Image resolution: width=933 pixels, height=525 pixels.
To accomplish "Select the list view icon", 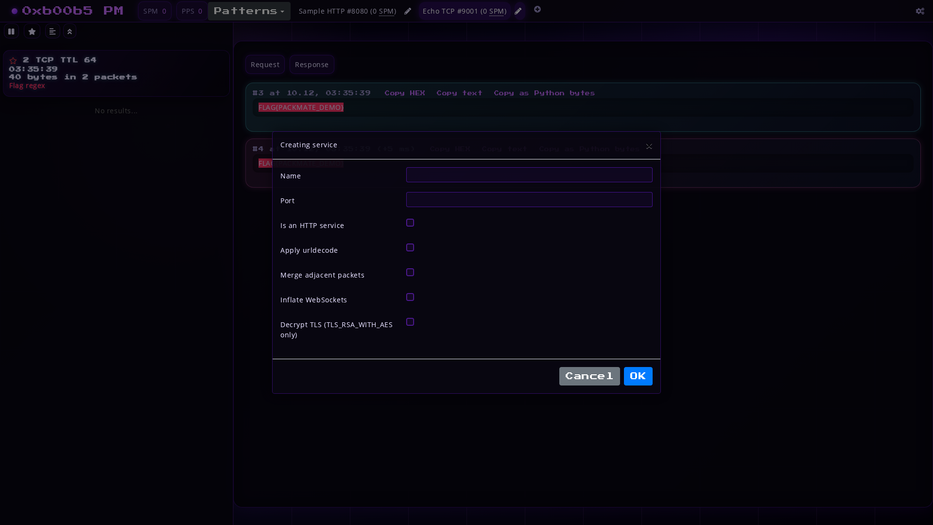I will pyautogui.click(x=52, y=31).
